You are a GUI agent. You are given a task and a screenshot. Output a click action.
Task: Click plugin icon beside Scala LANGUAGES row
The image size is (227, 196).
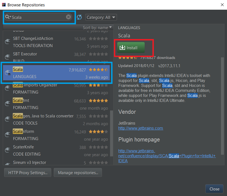(7, 73)
